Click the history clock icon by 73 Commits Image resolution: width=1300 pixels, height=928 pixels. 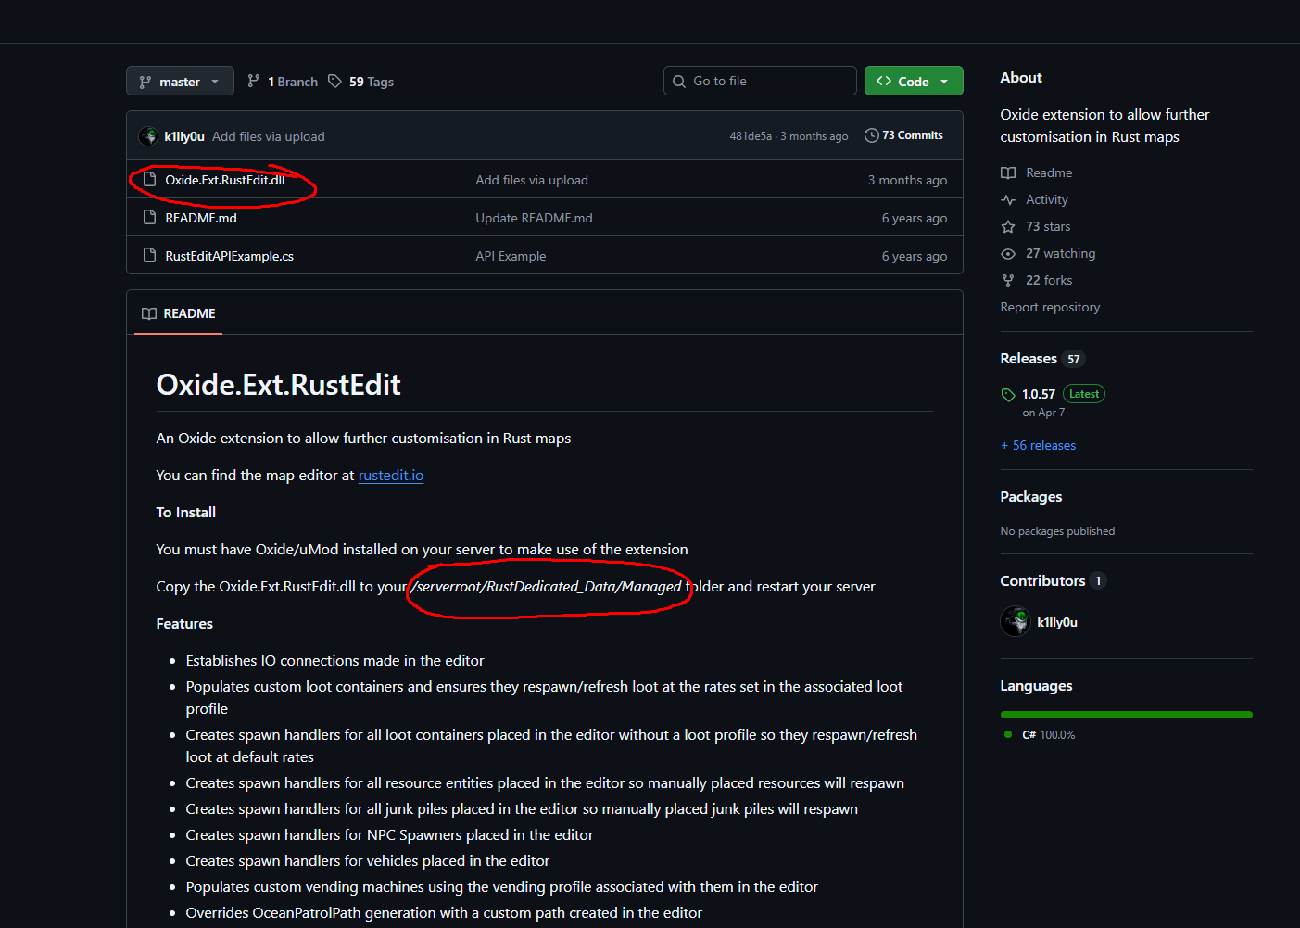[872, 135]
